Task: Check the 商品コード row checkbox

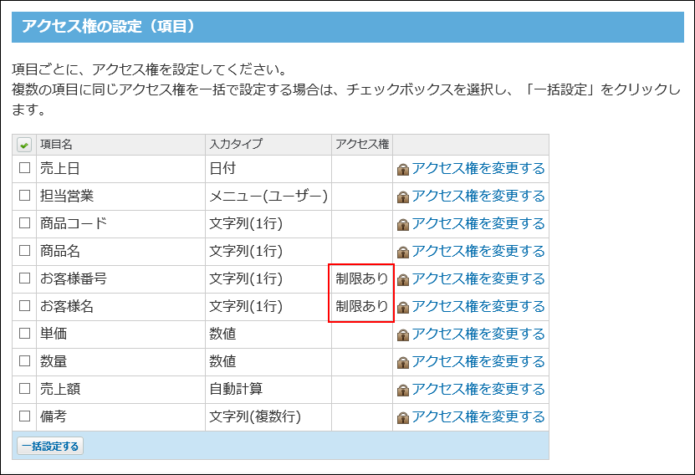Action: coord(24,223)
